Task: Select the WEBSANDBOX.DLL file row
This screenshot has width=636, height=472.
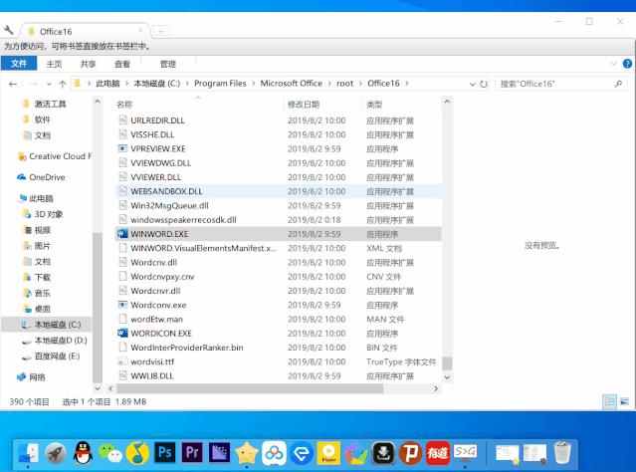Action: pos(279,191)
